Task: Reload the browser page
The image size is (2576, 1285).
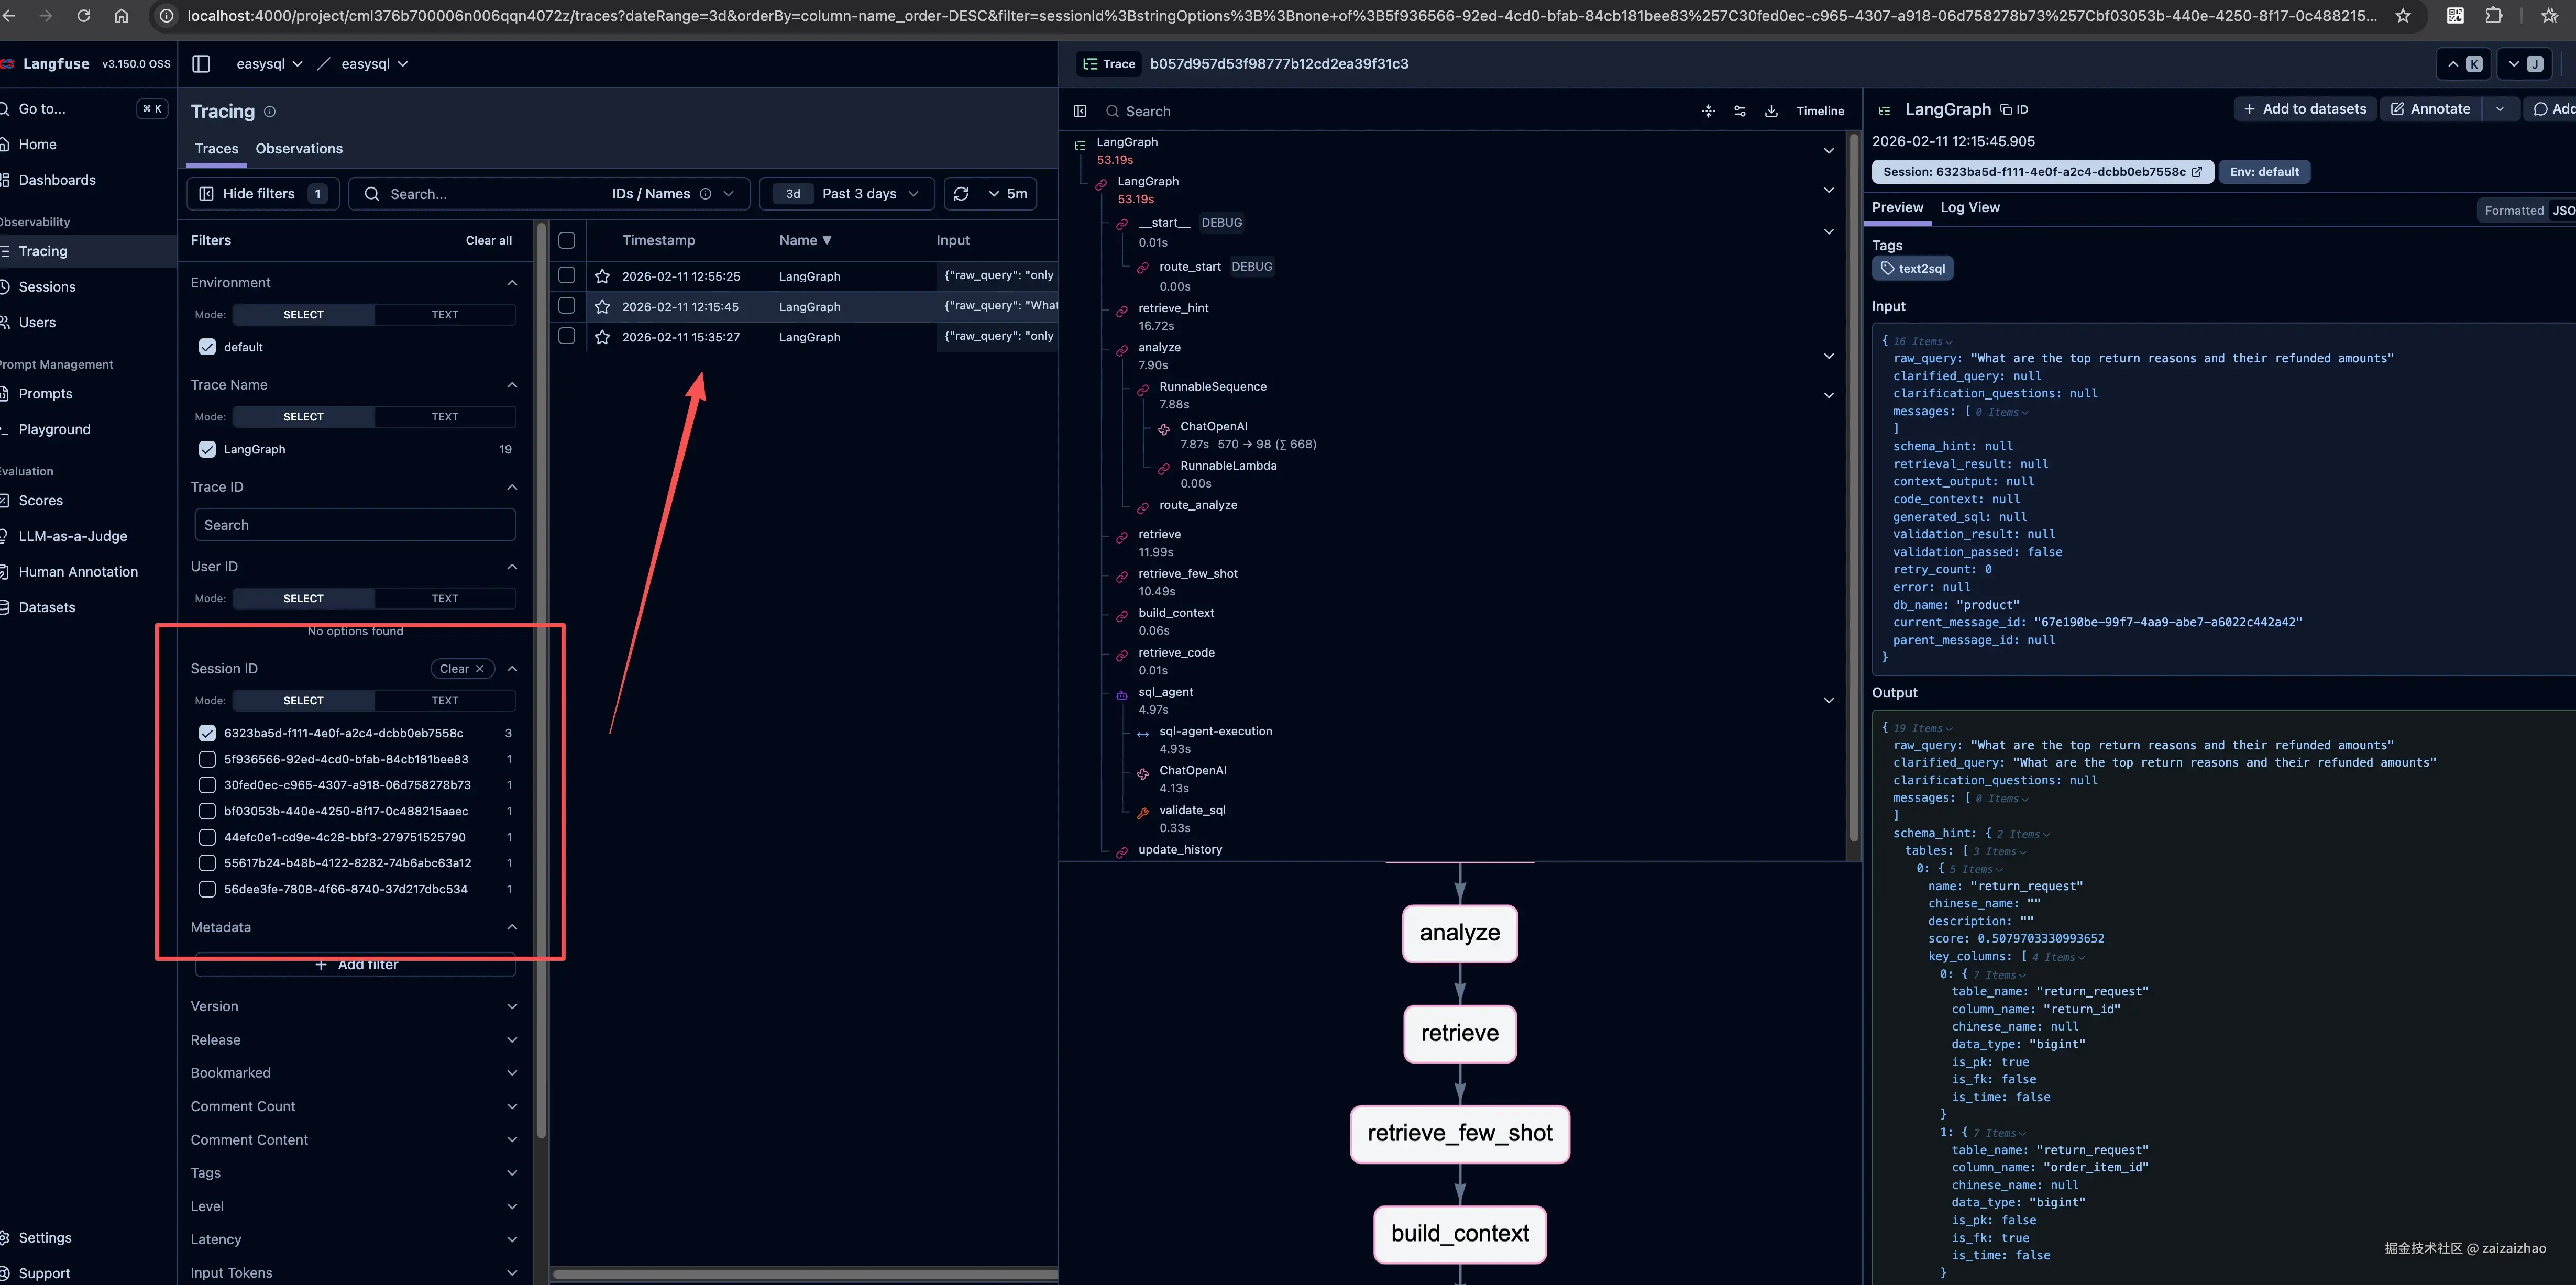Action: point(84,16)
